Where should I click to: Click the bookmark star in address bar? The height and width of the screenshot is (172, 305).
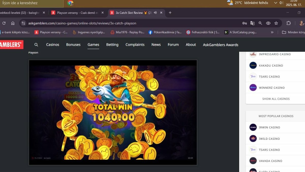point(276,23)
